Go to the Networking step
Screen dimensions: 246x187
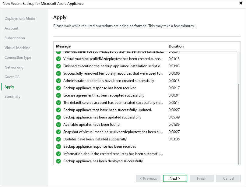click(x=14, y=67)
